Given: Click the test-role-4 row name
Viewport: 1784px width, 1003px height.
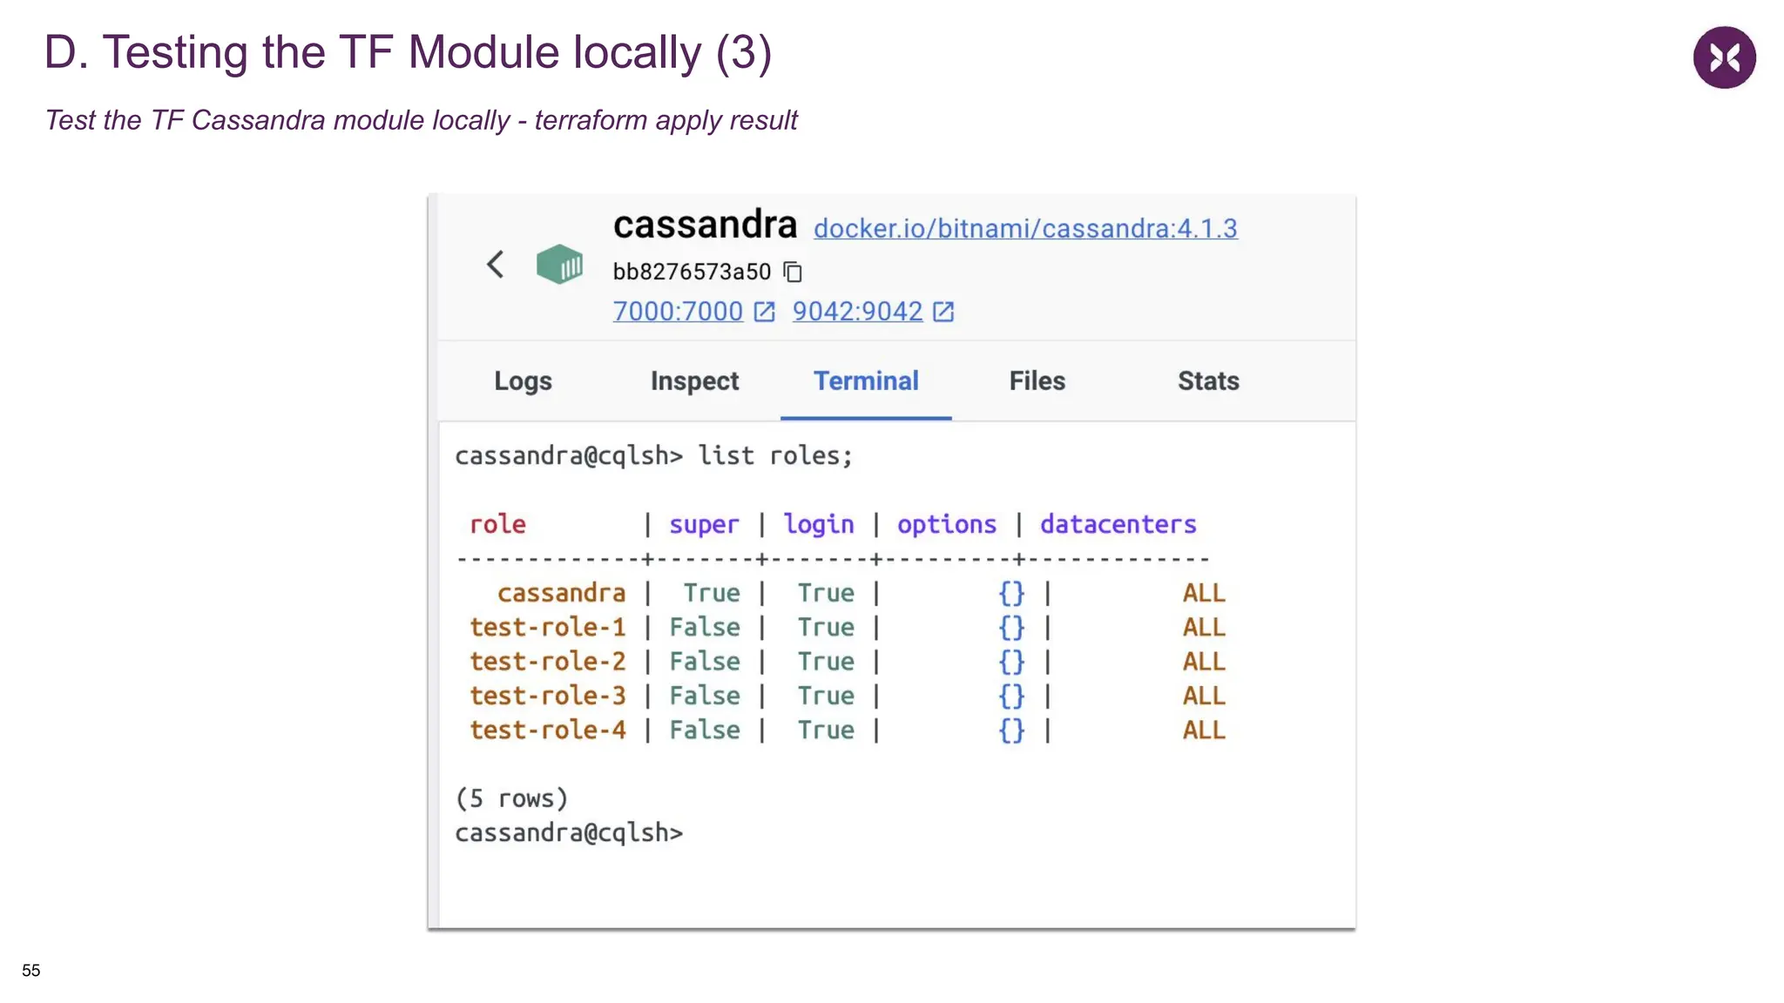Looking at the screenshot, I should (548, 730).
